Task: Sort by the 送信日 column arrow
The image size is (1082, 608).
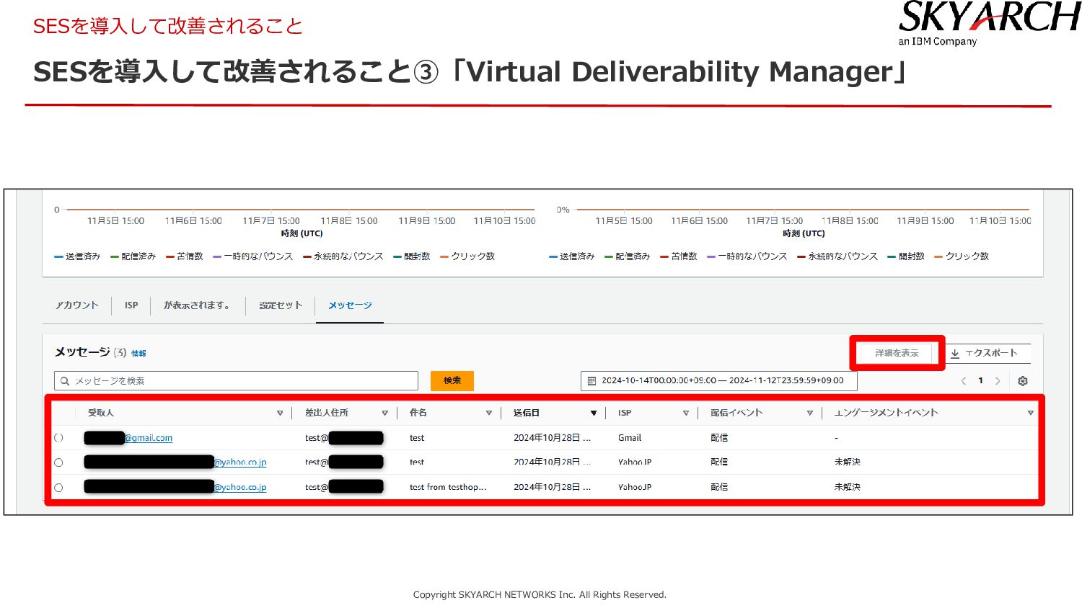Action: coord(594,413)
